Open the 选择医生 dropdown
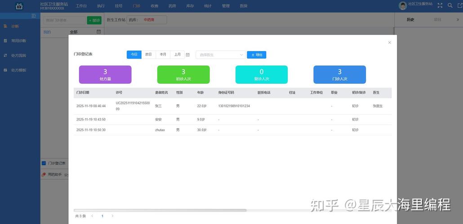463x224 pixels. point(221,55)
